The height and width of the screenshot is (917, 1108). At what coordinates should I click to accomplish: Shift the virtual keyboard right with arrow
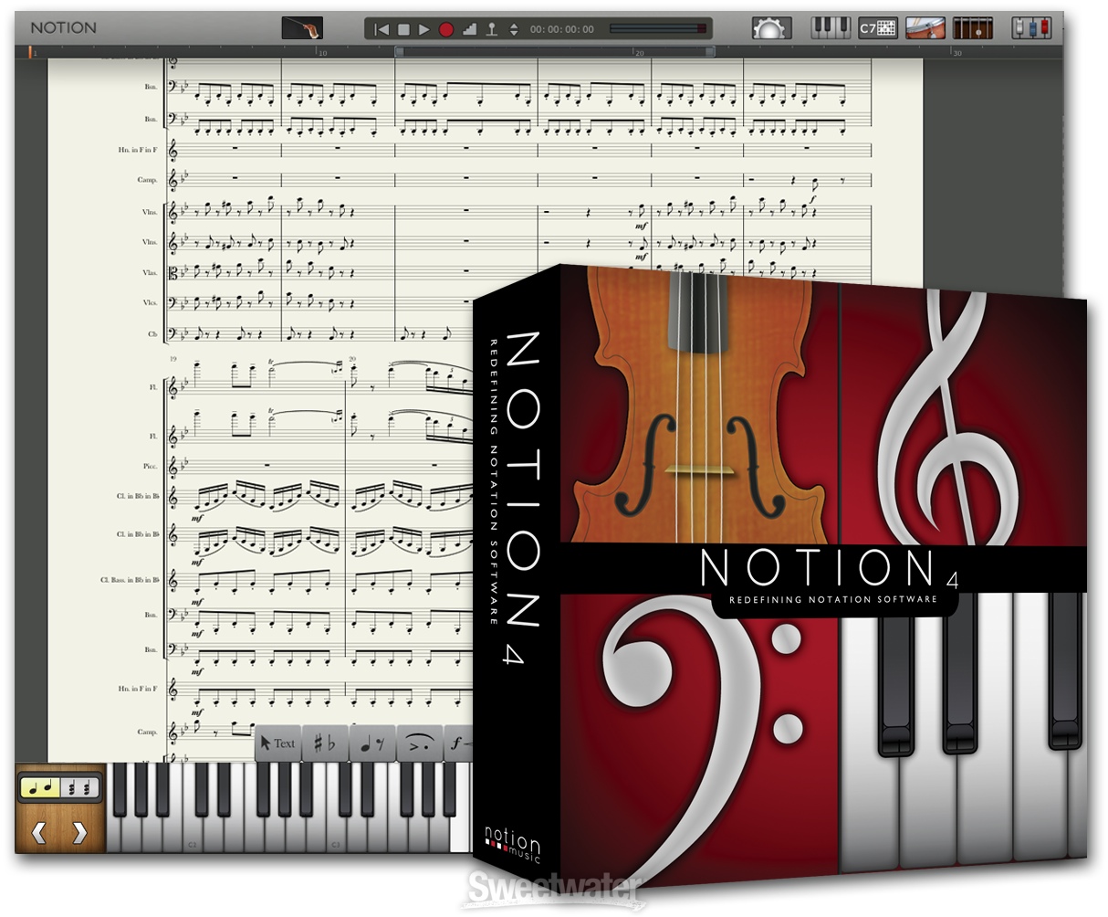(79, 832)
